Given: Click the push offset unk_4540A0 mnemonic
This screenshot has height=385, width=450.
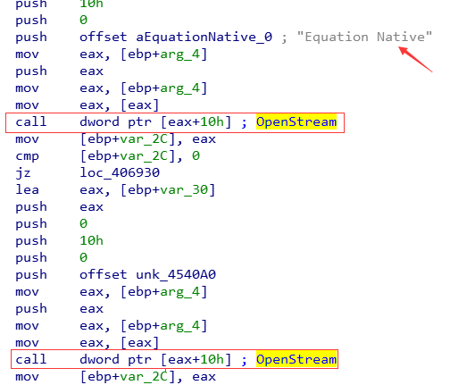Looking at the screenshot, I should tap(31, 275).
